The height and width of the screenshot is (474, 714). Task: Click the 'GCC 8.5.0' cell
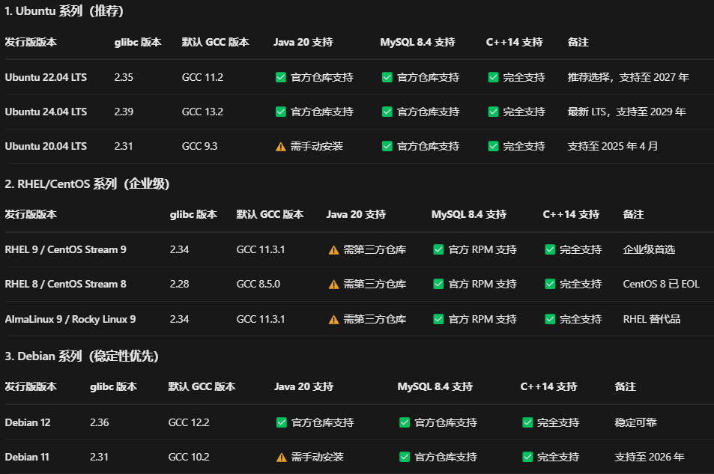click(258, 284)
